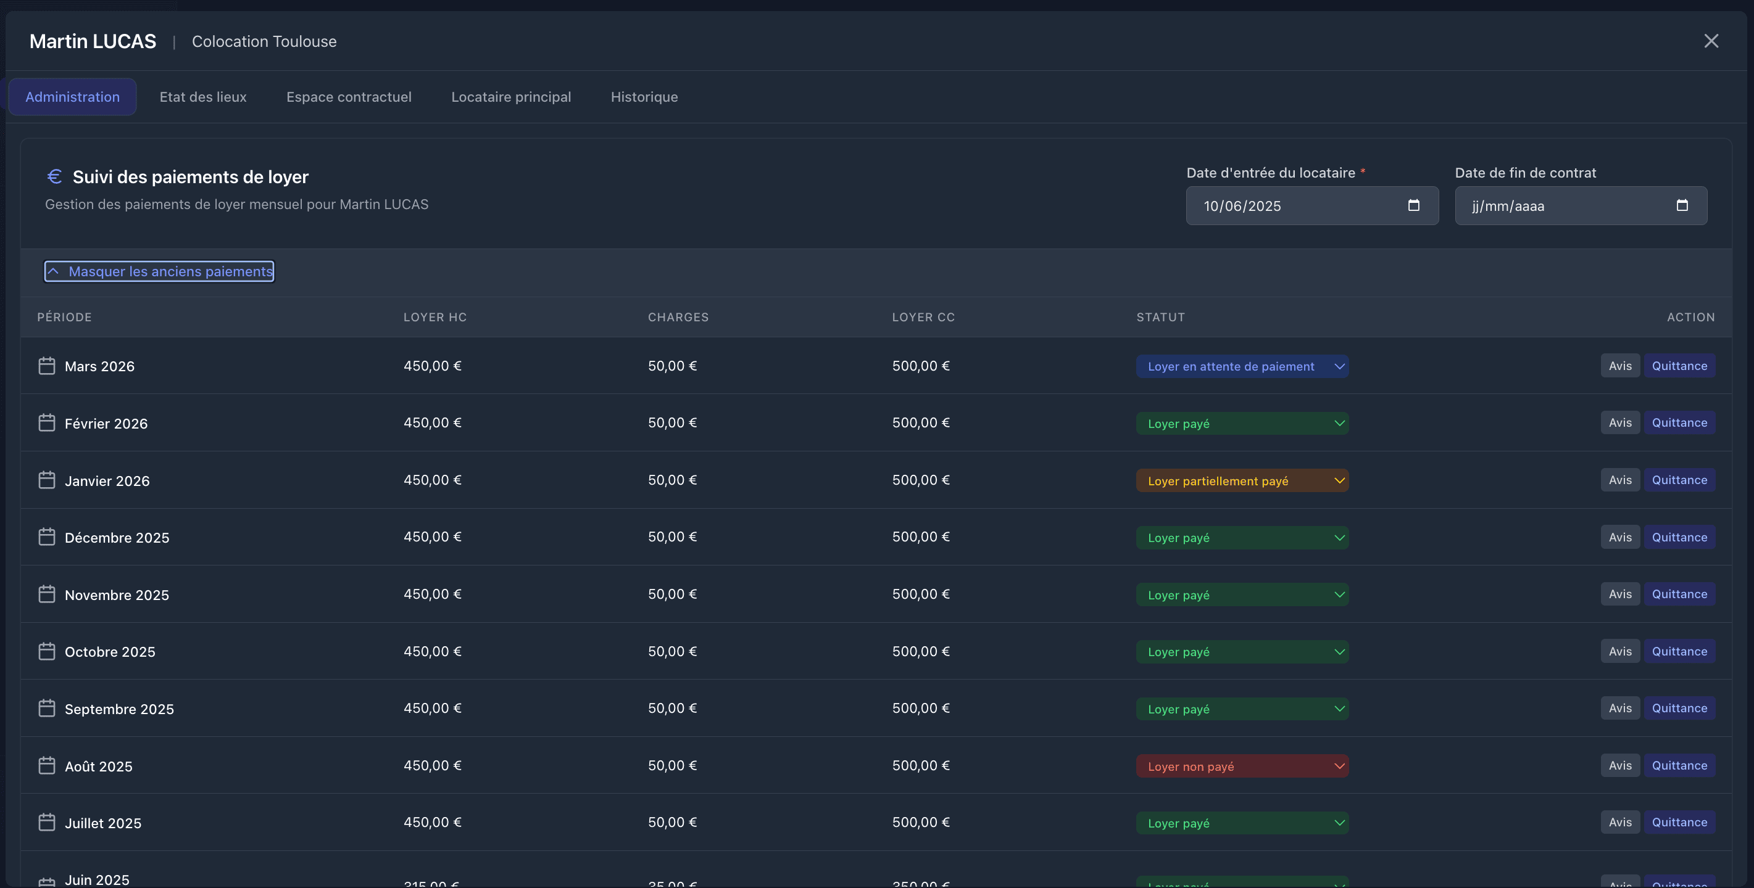Open Août 2025 unpaid status dropdown
Screen dimensions: 1754x888
point(1242,766)
